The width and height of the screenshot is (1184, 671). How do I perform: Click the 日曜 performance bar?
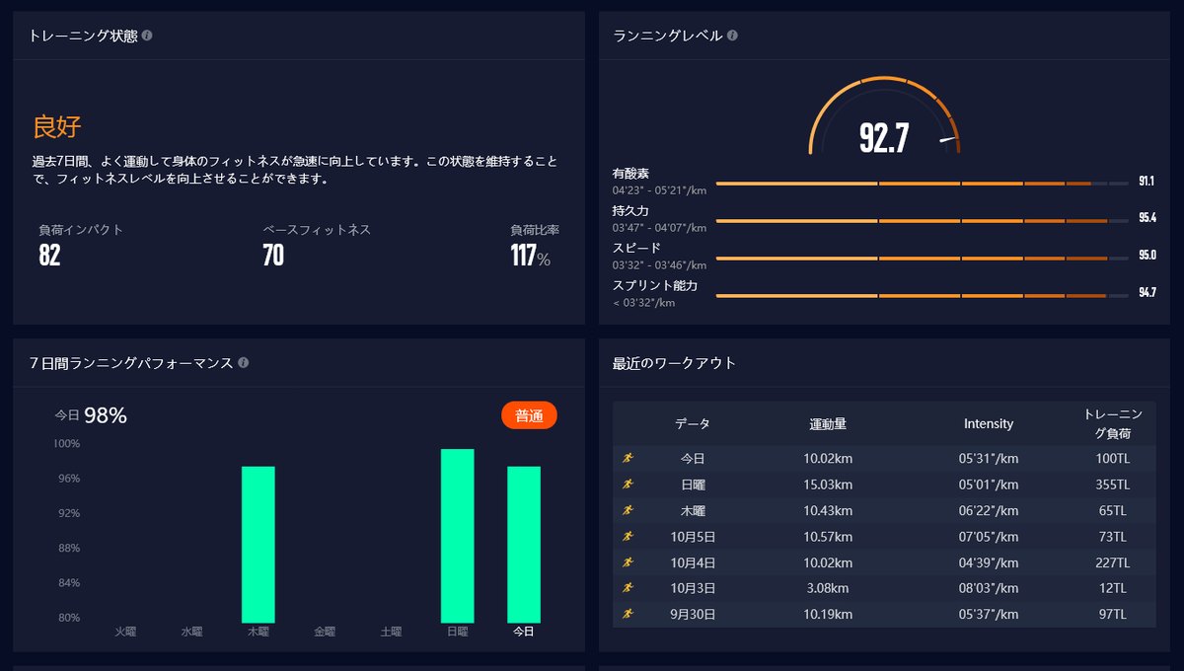(x=457, y=536)
